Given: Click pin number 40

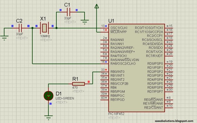Looking at the screenshot, I should 103,98.
